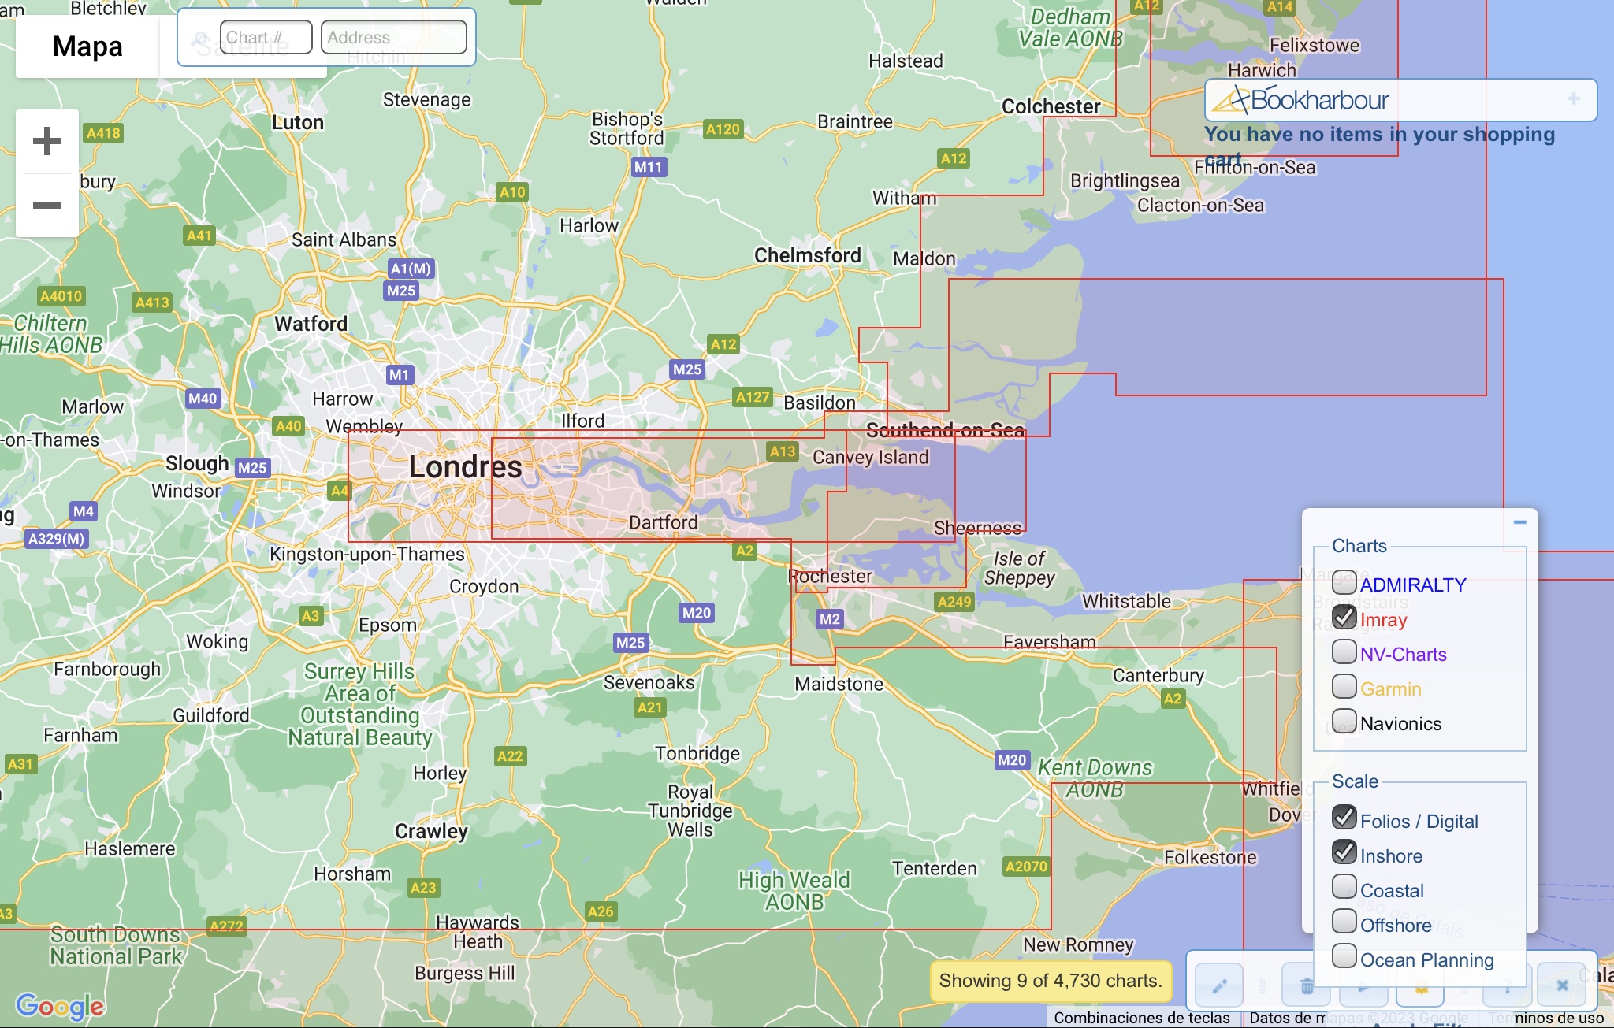This screenshot has width=1614, height=1028.
Task: Zoom in with the plus button
Action: [47, 142]
